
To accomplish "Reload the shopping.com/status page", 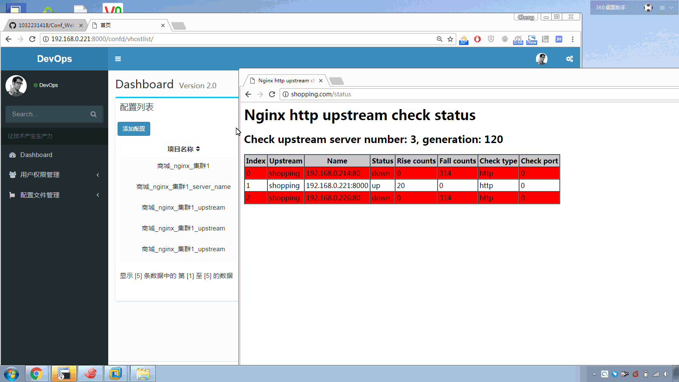I will click(272, 94).
